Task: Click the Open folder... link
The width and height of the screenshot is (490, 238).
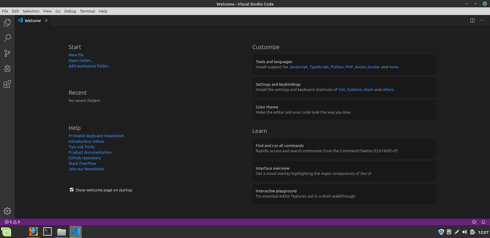Action: click(81, 61)
